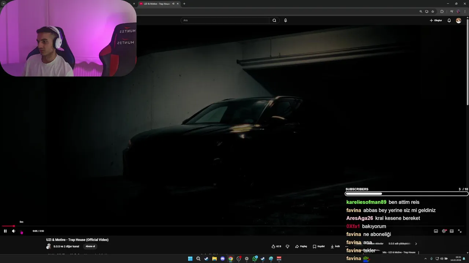
Task: Expand chips row with right chevron
Action: click(416, 244)
